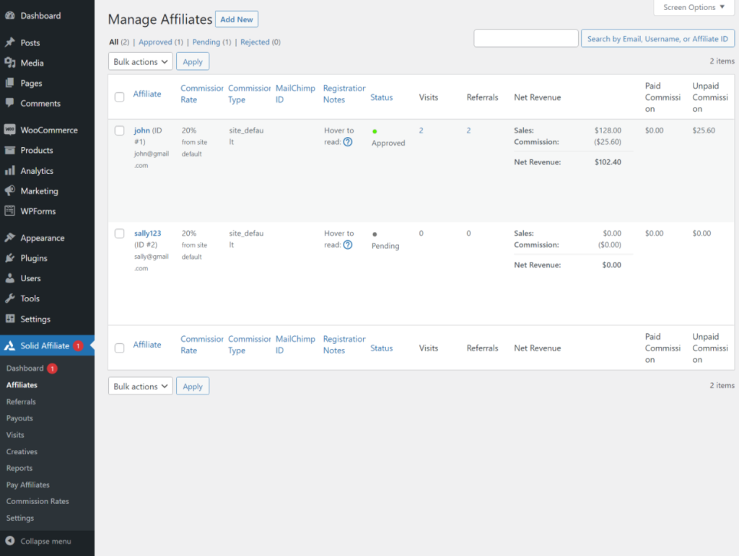
Task: Sort by MailChimp ID header column
Action: pos(295,94)
